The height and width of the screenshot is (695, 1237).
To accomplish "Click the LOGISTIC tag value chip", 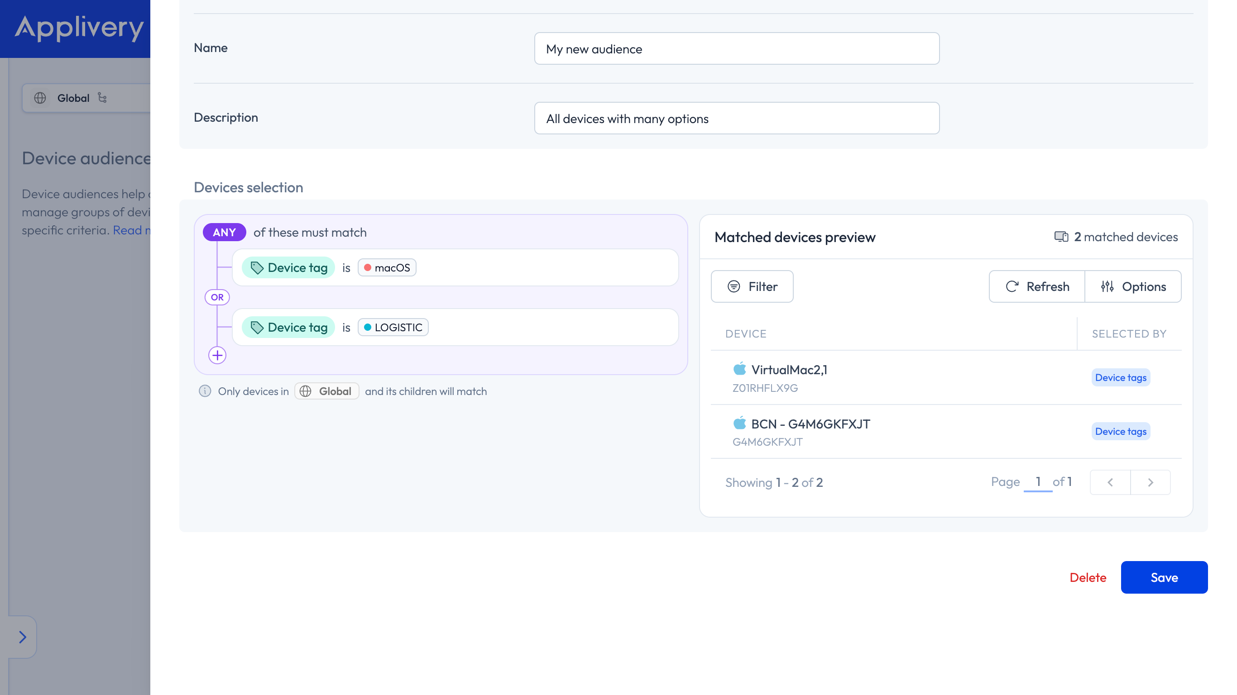I will (393, 327).
